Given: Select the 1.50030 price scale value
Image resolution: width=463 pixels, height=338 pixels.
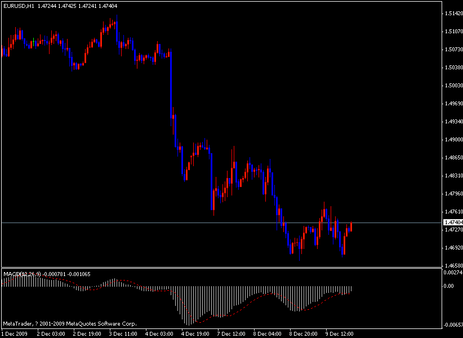Looking at the screenshot, I should click(x=453, y=86).
